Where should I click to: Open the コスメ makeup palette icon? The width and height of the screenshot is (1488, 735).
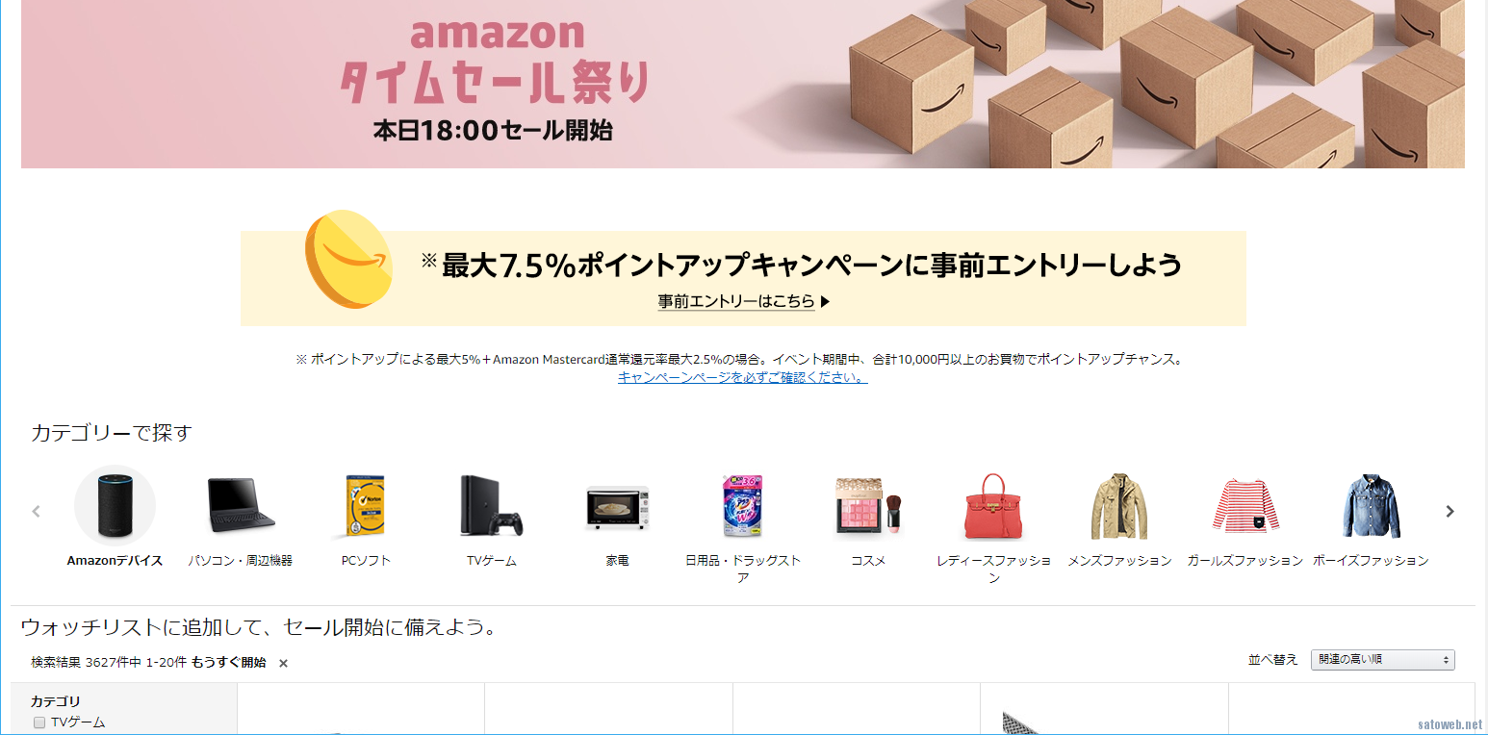[868, 506]
